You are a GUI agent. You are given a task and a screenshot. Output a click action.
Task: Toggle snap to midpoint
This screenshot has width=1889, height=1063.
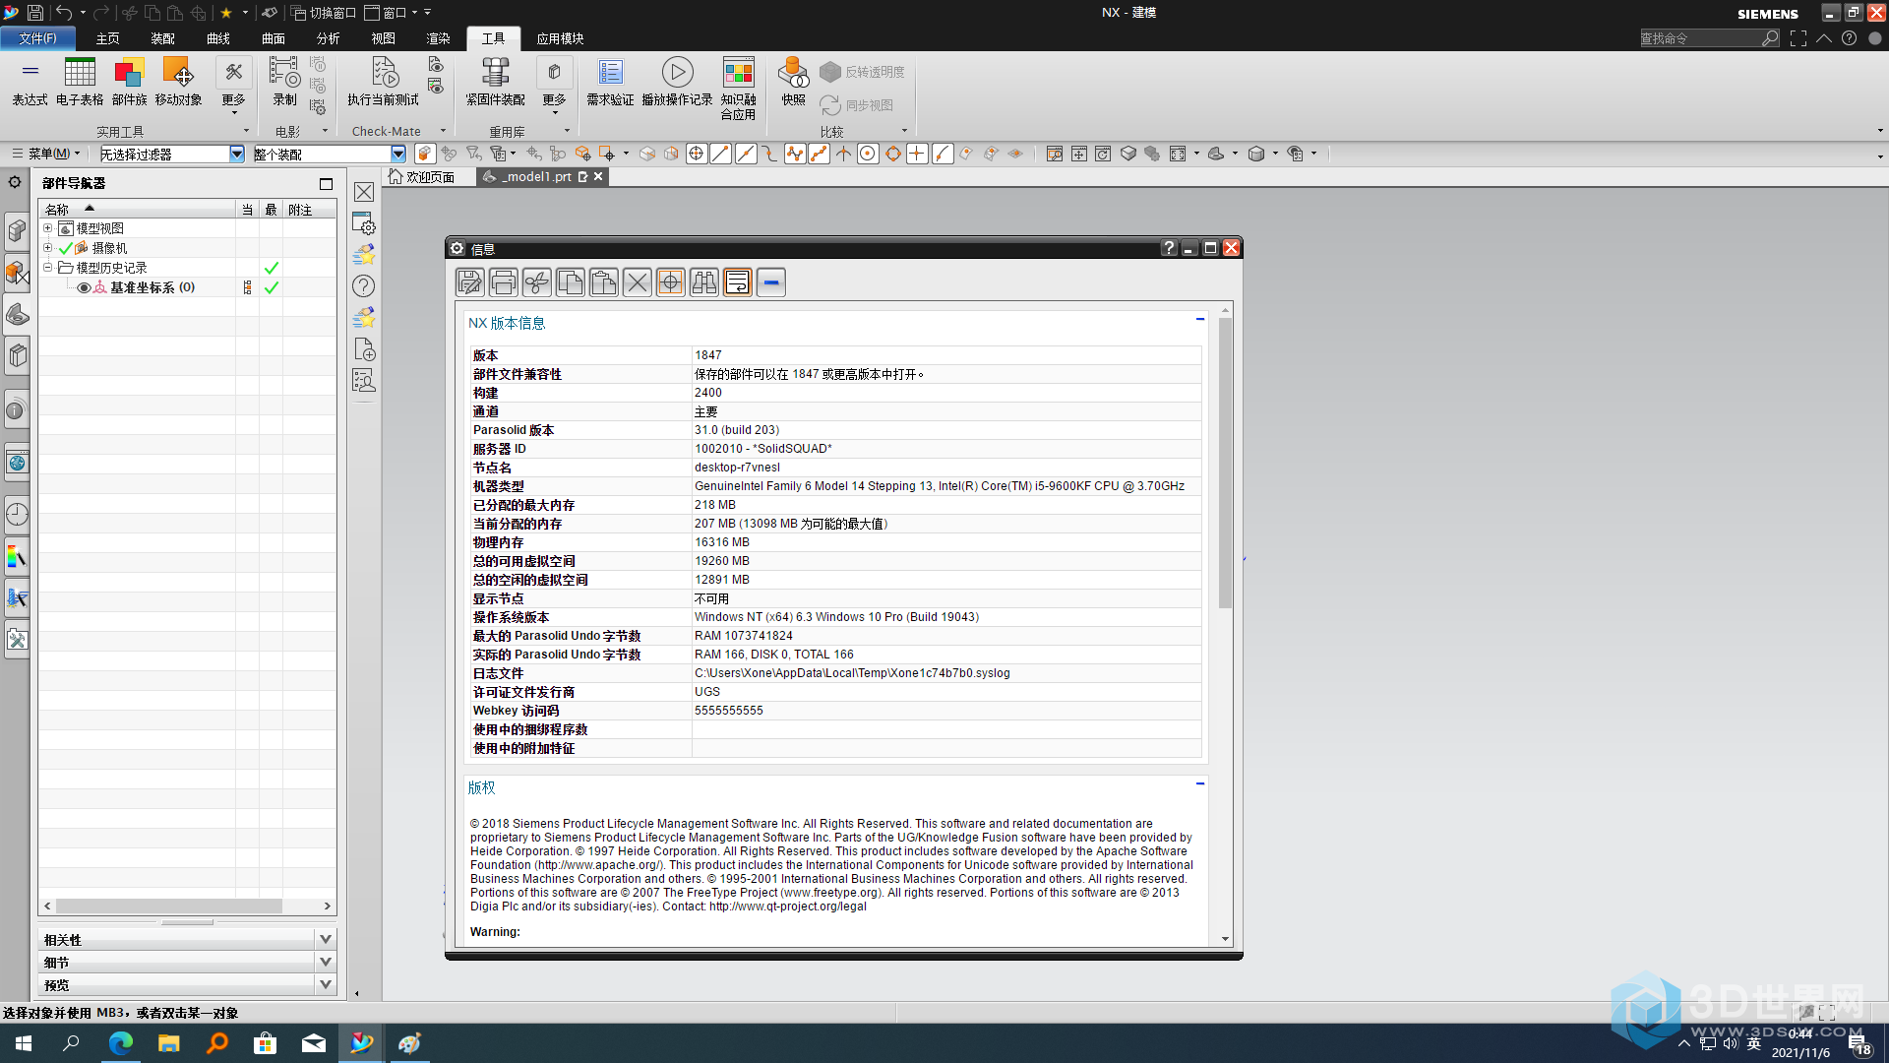[x=745, y=154]
